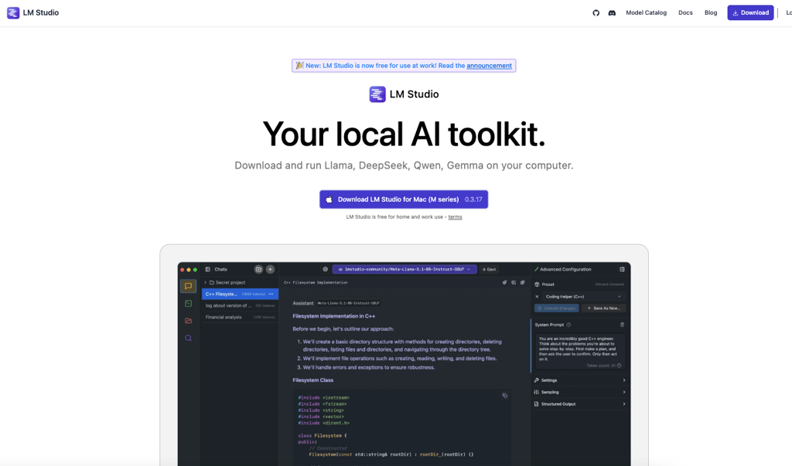The width and height of the screenshot is (792, 466).
Task: Open the three-dots menu on C++ chat
Action: click(271, 294)
